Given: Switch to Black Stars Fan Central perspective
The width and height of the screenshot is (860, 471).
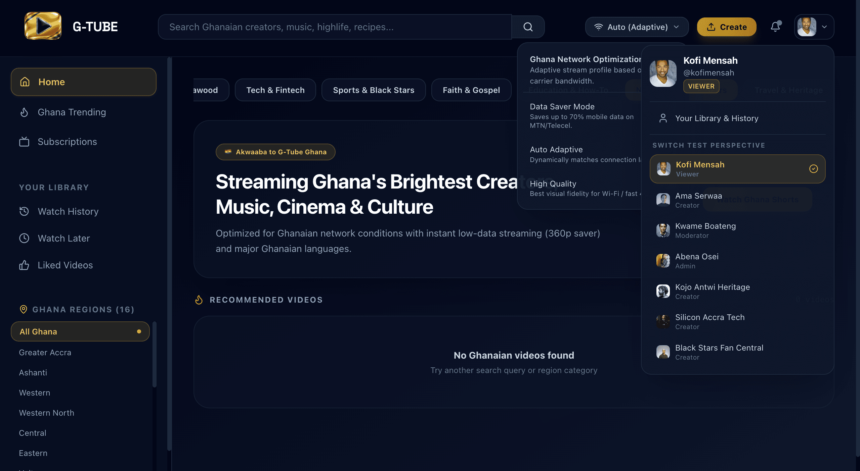Looking at the screenshot, I should (x=738, y=352).
